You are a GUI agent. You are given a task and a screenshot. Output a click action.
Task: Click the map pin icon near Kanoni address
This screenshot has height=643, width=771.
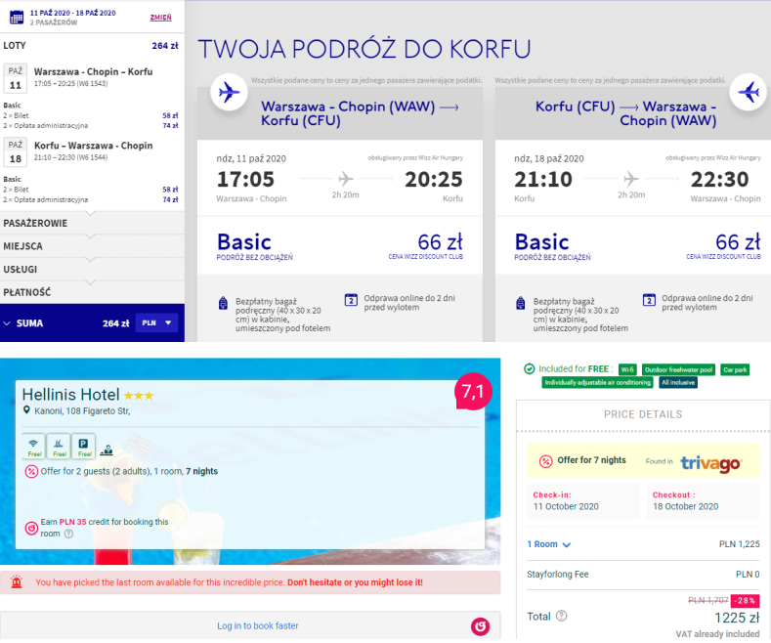click(x=26, y=410)
